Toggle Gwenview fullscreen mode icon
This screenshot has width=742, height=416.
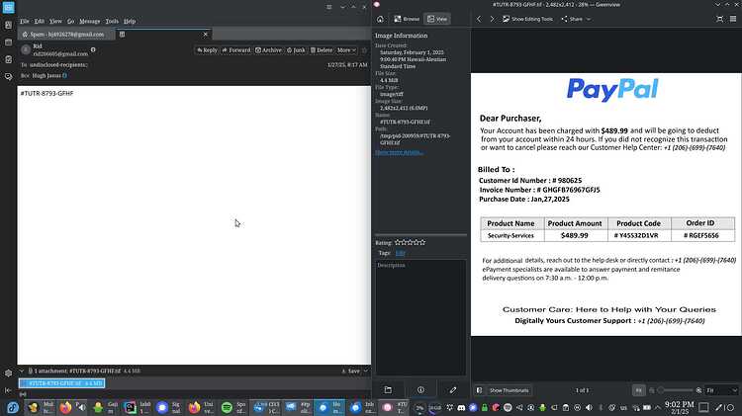coord(720,19)
